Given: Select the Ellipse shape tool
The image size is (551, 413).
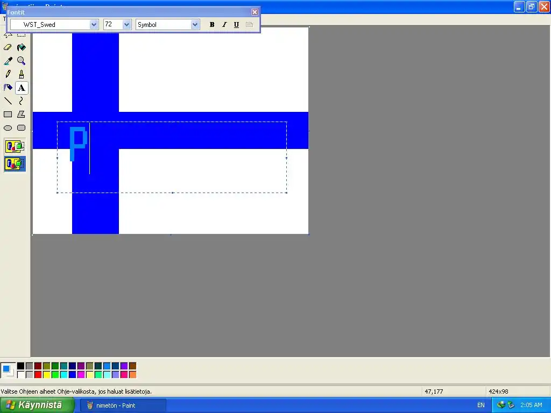Looking at the screenshot, I should [8, 128].
